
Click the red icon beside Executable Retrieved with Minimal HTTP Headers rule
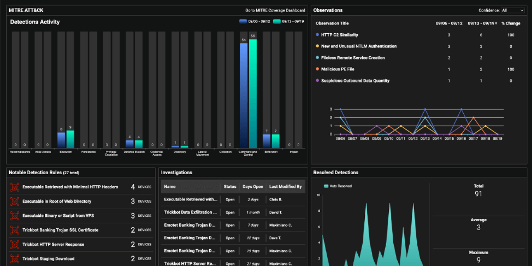click(x=15, y=187)
